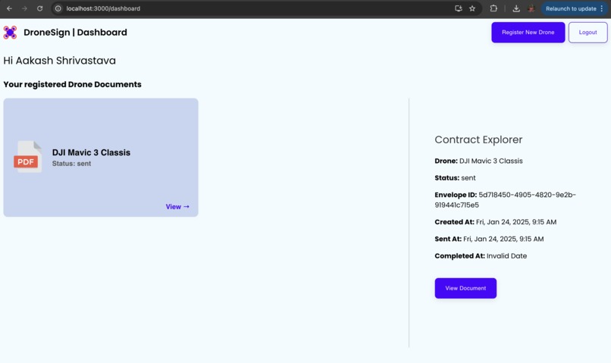
Task: Click the 'Status: sent' text on the card
Action: tap(72, 164)
